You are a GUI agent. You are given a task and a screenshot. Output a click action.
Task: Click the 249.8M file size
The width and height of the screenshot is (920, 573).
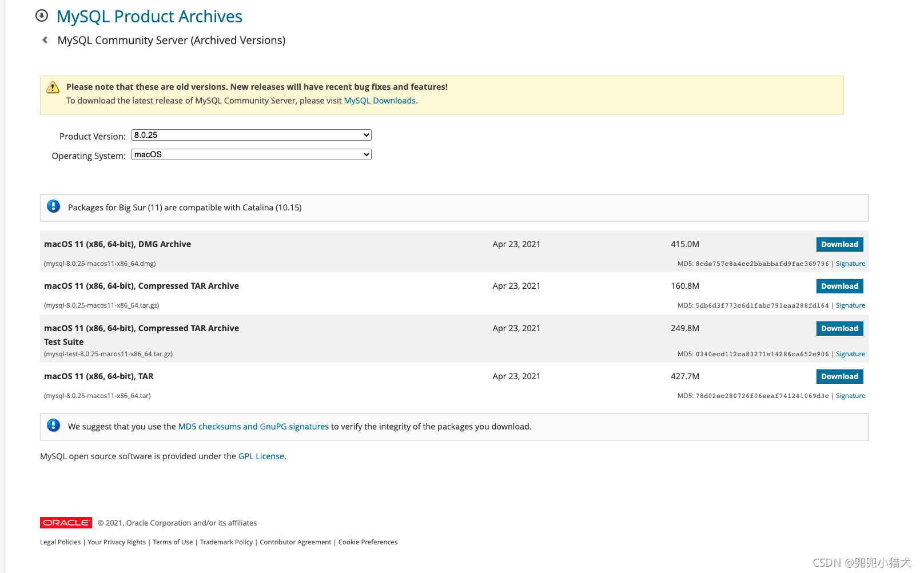click(x=685, y=328)
